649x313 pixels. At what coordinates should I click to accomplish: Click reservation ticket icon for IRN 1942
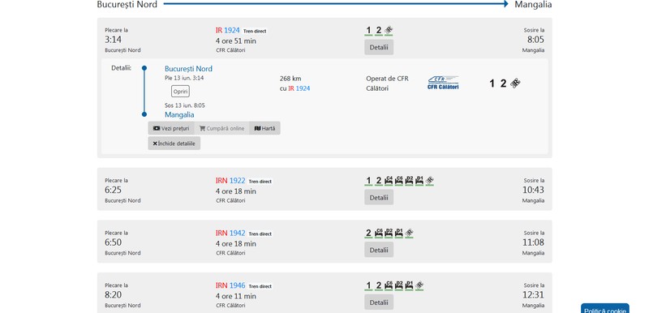[x=409, y=234]
